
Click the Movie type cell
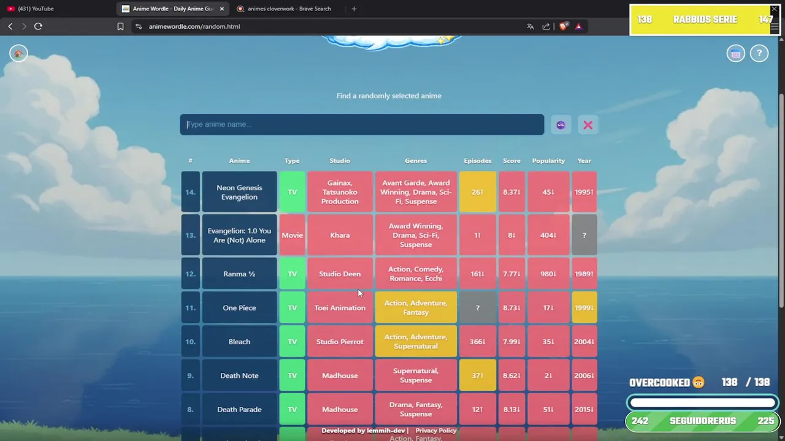click(x=292, y=235)
